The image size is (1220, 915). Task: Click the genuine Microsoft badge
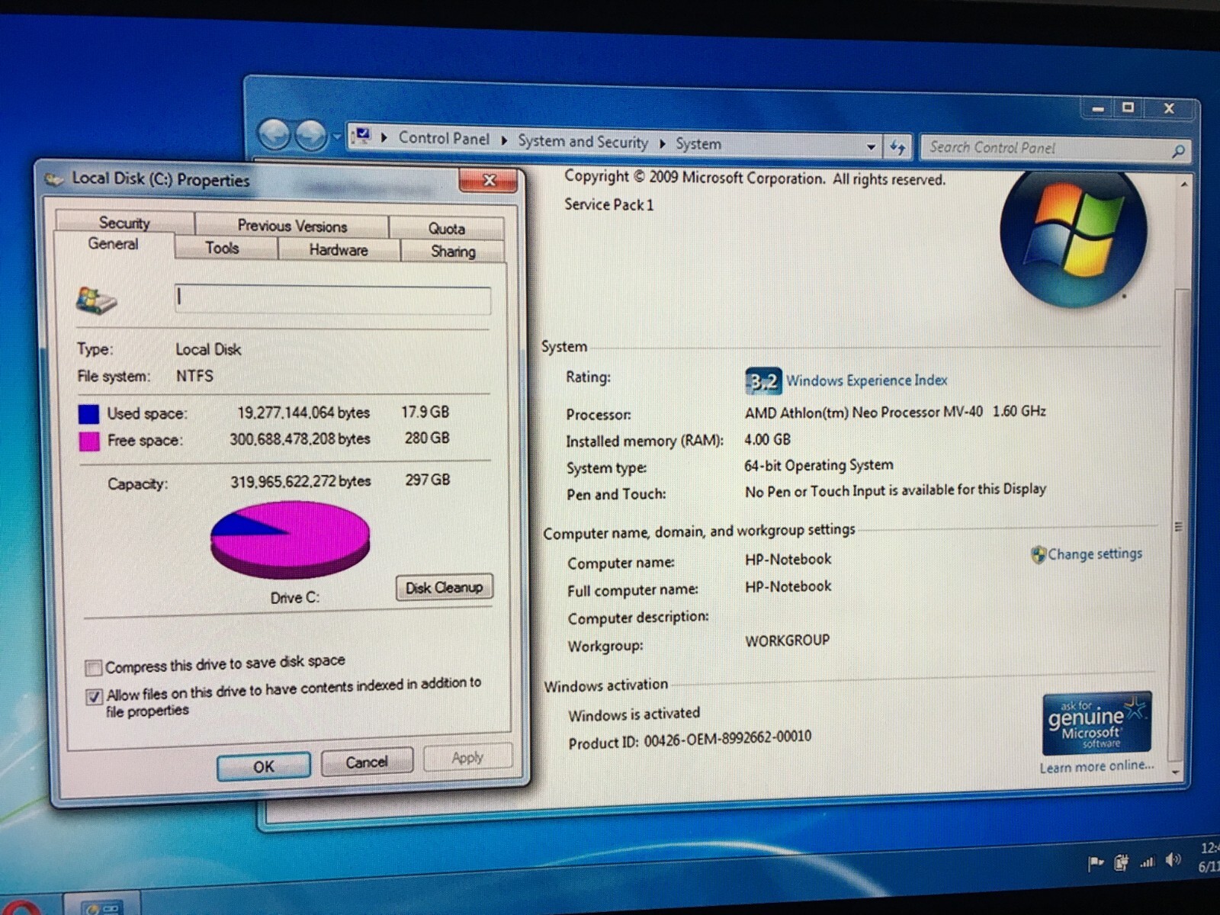(1097, 723)
